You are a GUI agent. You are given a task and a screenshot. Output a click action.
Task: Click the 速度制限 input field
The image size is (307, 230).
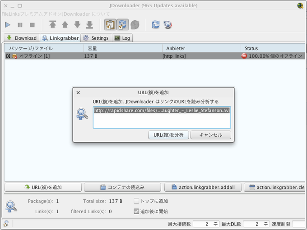coord(299,224)
